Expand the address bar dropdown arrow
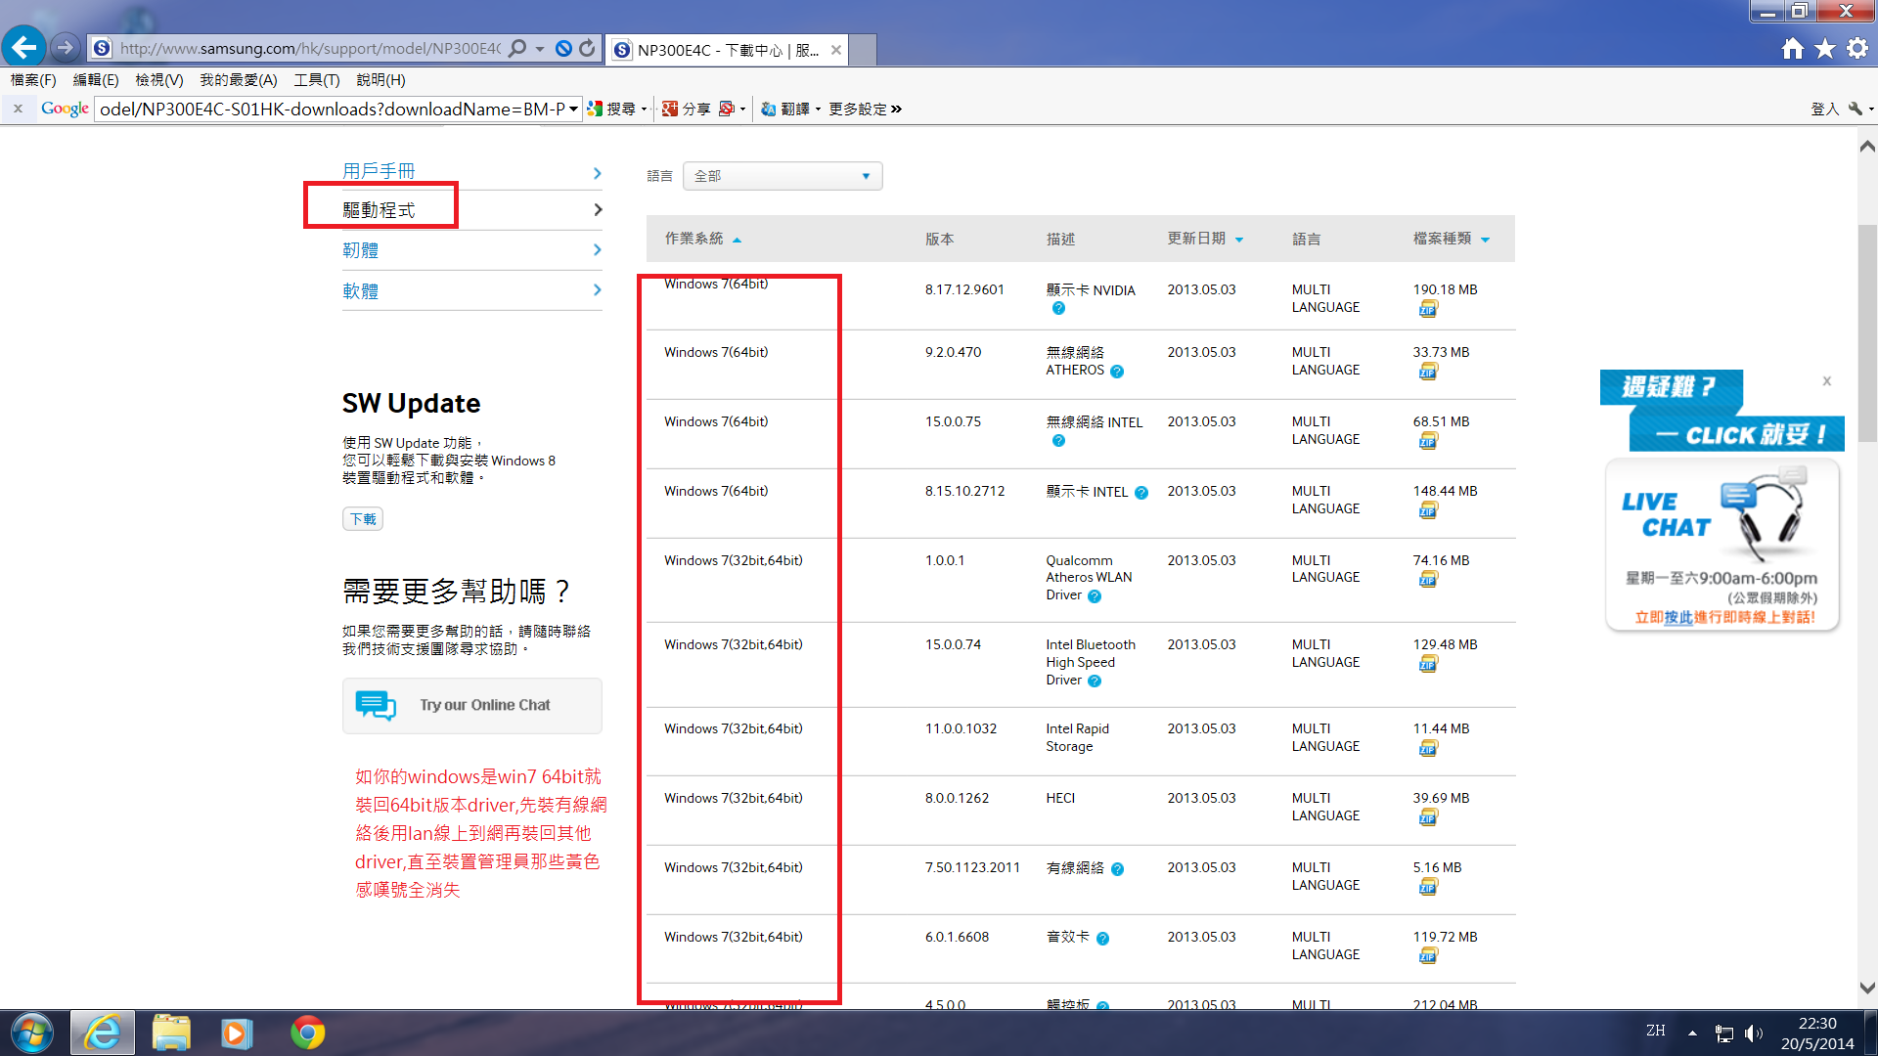The image size is (1878, 1056). coord(540,48)
